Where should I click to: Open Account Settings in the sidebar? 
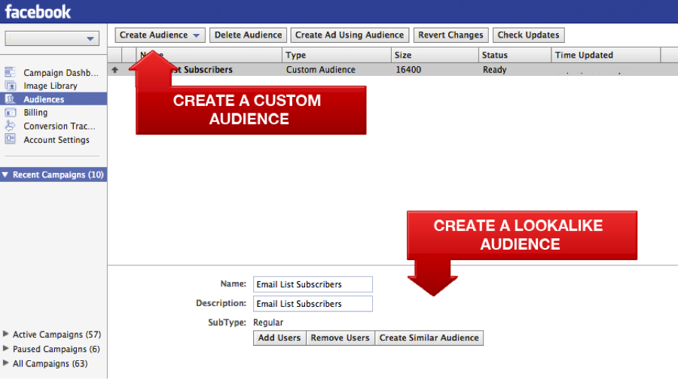tap(56, 139)
